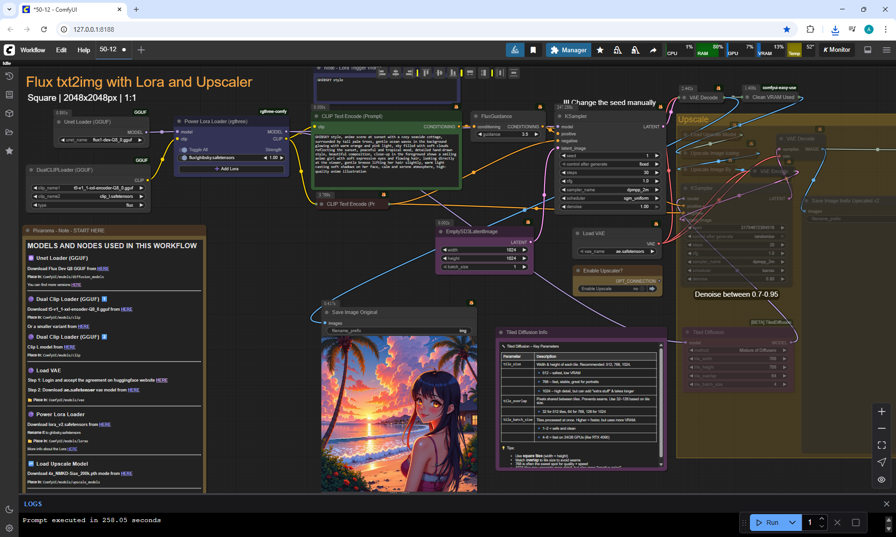Toggle link visibility eye icon
Viewport: 896px width, 537px height.
pyautogui.click(x=882, y=479)
